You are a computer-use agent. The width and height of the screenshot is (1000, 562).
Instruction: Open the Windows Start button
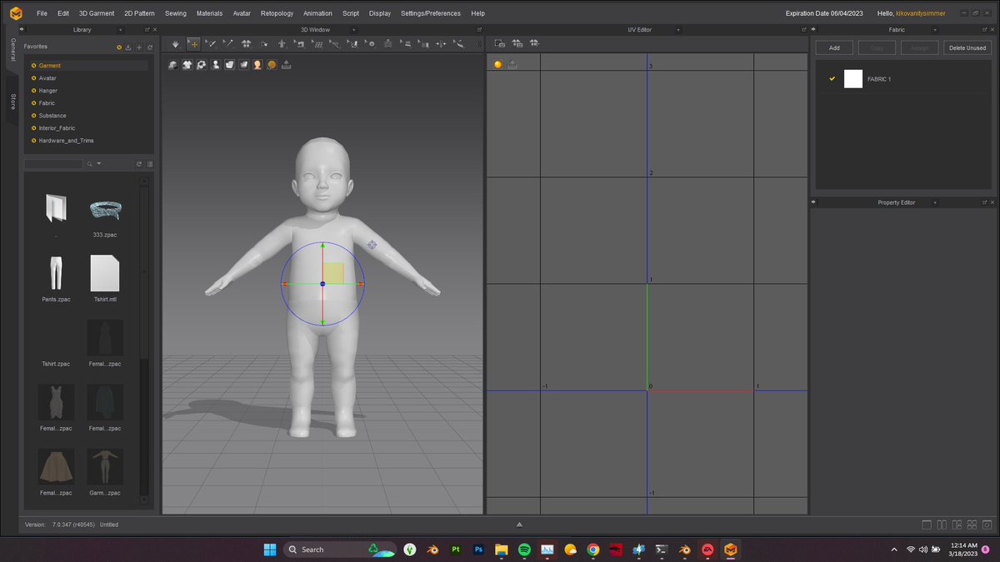tap(270, 550)
